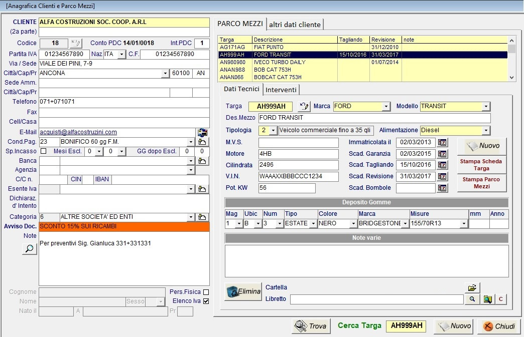Open calendar for Scad. Revisione date
This screenshot has width=524, height=337.
(442, 176)
